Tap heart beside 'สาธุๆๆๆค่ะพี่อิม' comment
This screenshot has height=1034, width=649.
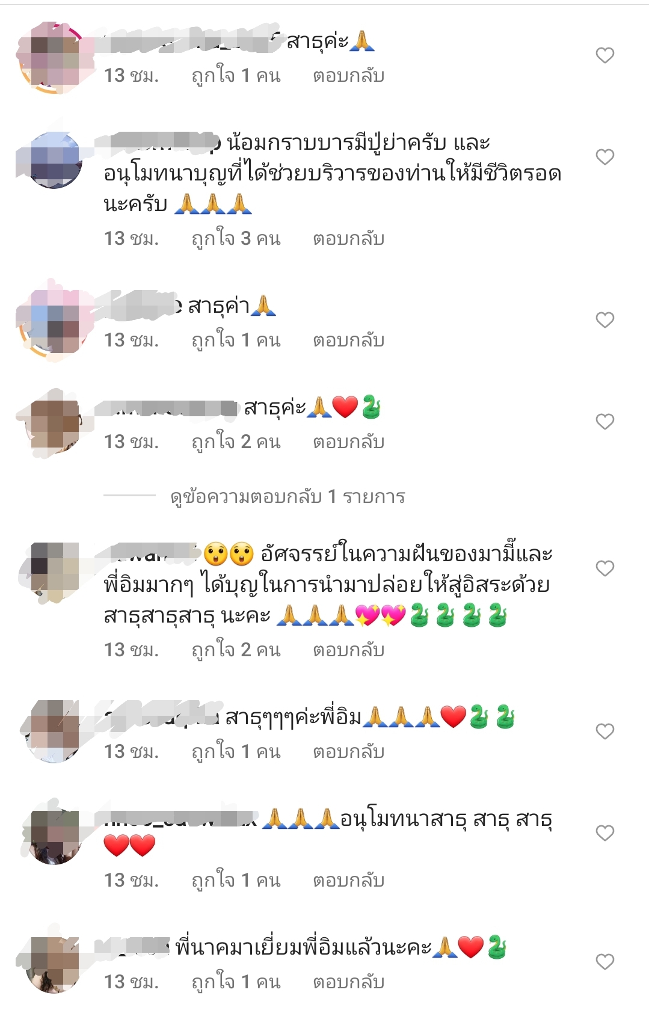tap(604, 731)
